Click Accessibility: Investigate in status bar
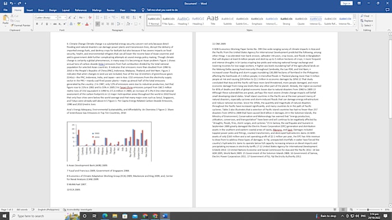The image size is (392, 220). pos(78,210)
